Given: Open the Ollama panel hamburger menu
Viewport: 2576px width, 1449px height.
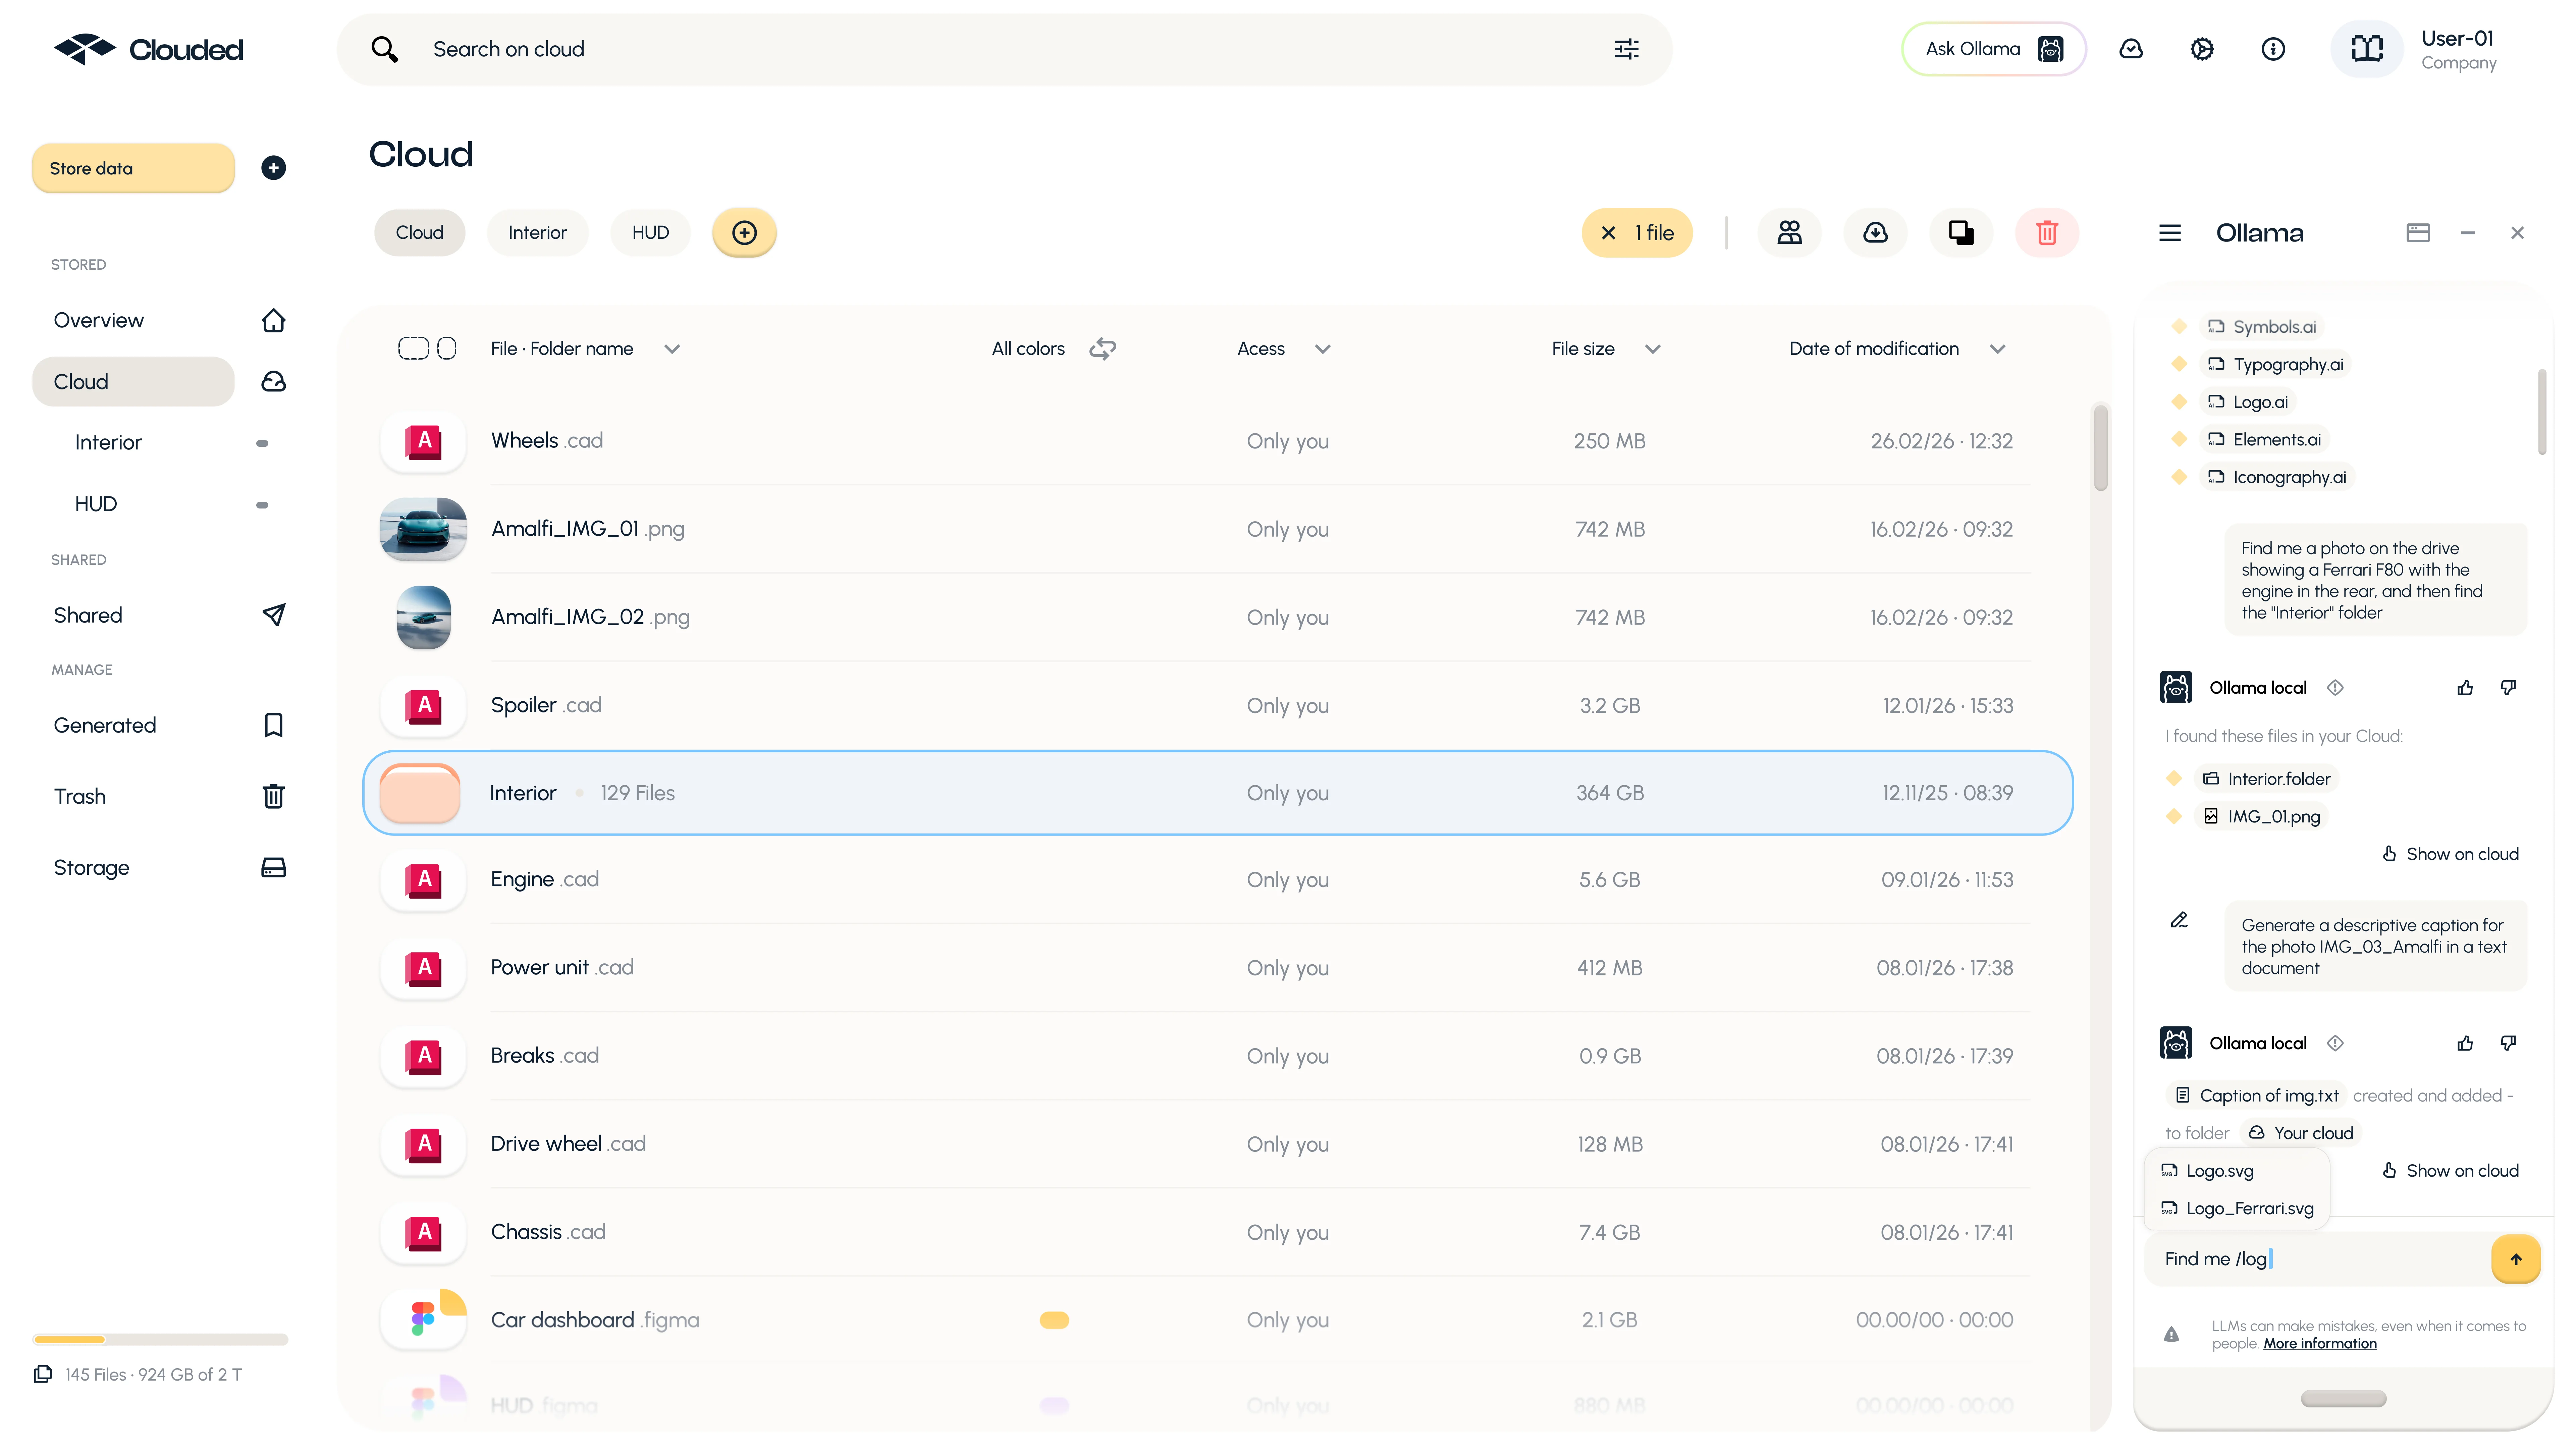Looking at the screenshot, I should [x=2170, y=233].
